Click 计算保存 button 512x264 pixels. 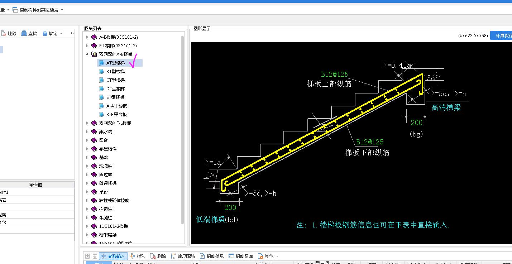point(502,35)
